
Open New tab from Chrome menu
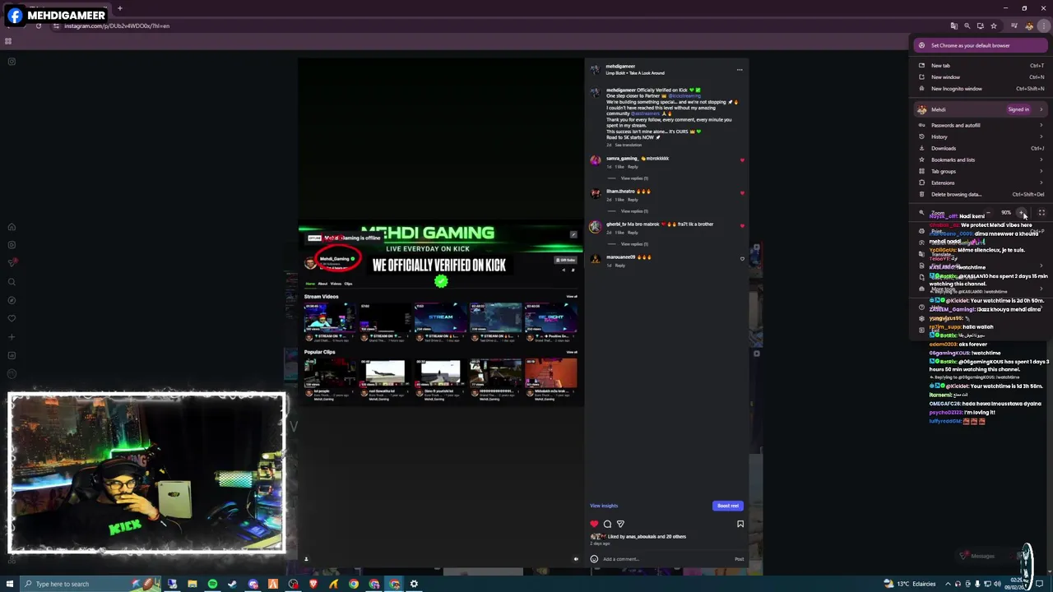click(979, 65)
